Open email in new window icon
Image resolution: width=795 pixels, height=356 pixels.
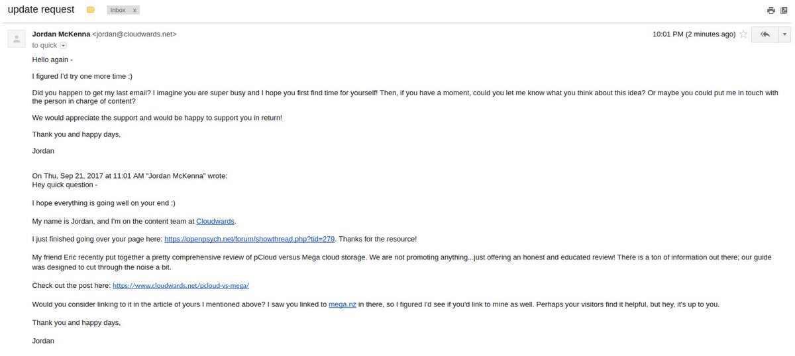(784, 11)
